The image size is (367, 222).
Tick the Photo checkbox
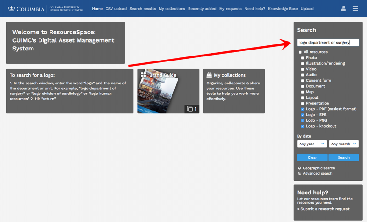pos(303,58)
